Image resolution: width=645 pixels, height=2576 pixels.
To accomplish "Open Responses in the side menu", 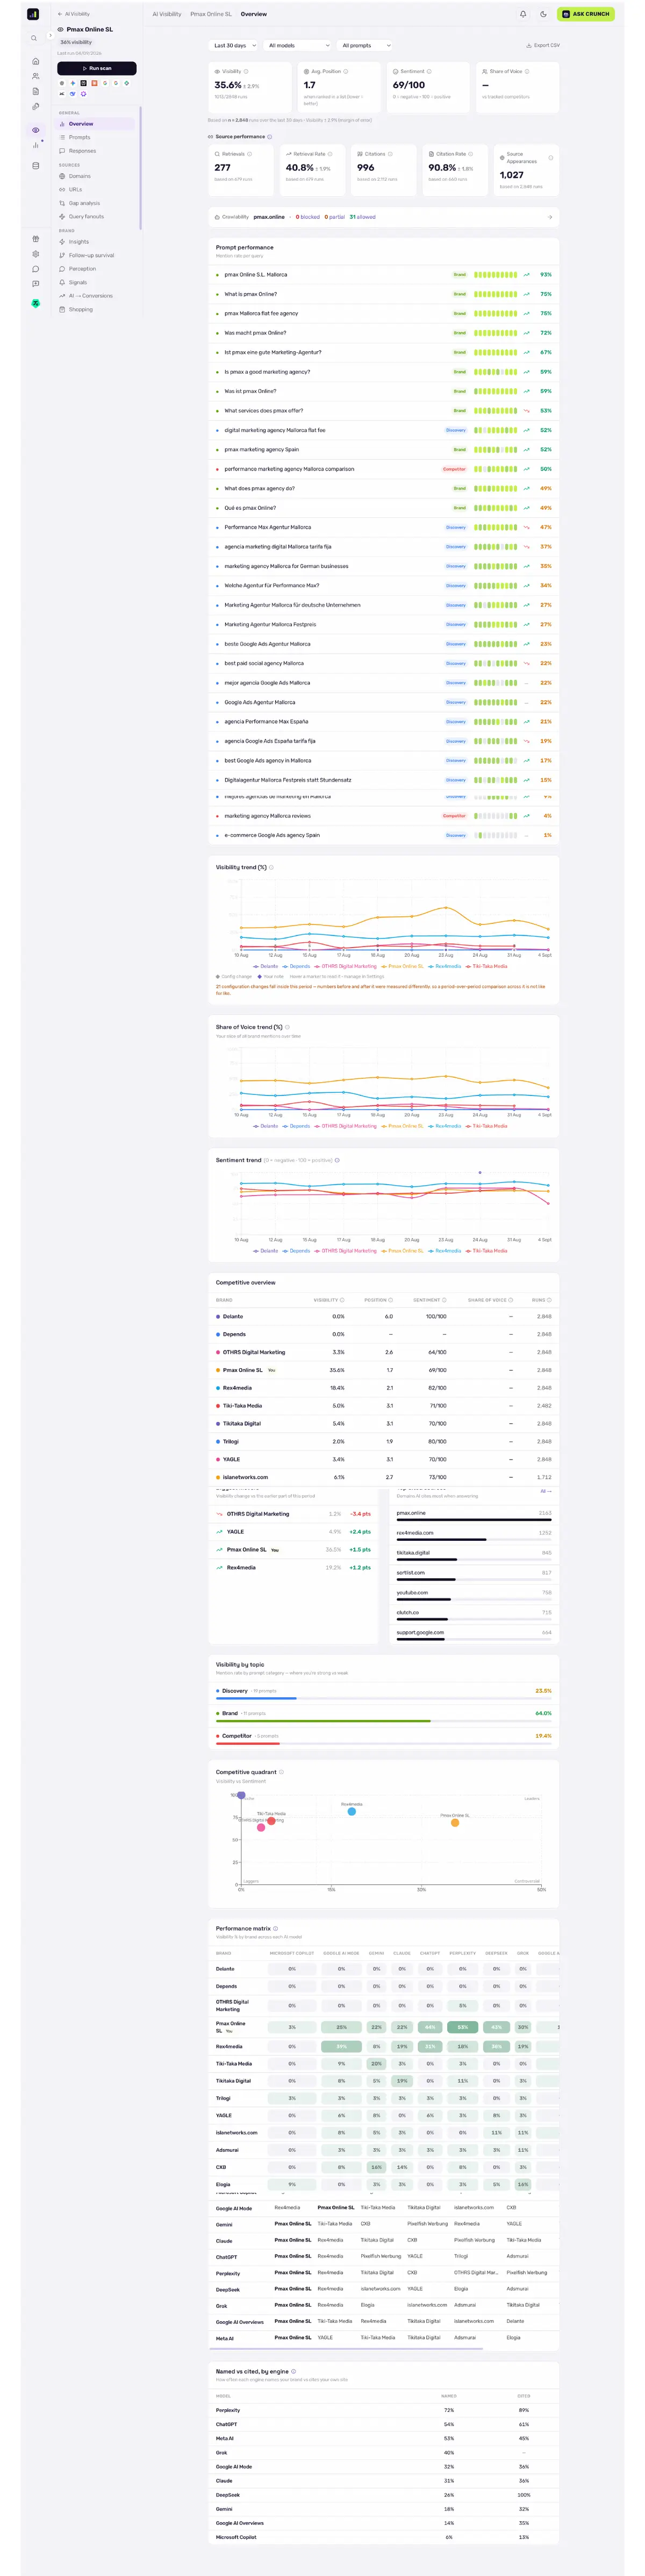I will pyautogui.click(x=96, y=151).
